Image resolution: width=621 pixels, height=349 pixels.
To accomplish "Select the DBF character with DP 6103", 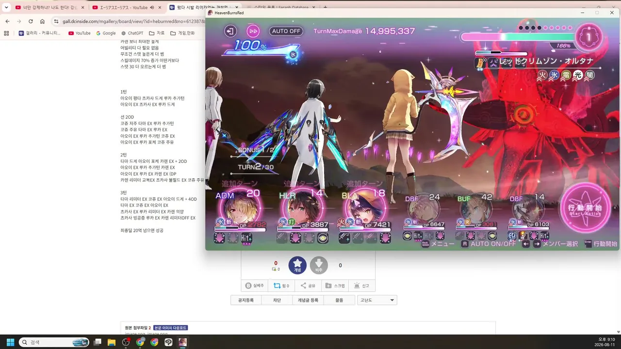I will (528, 209).
